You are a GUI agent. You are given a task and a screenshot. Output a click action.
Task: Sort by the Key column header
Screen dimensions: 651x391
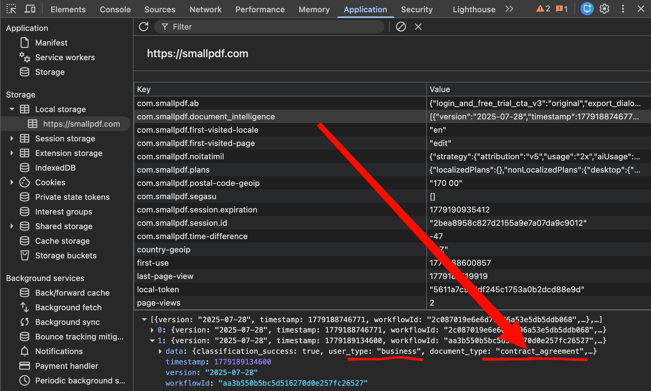280,89
